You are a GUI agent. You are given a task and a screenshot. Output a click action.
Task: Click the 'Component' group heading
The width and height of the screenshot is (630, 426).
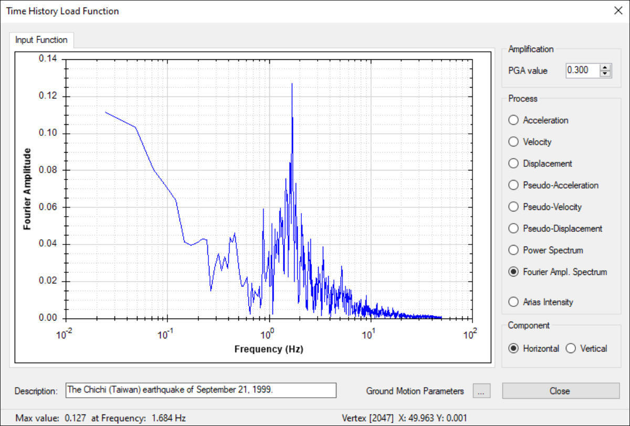coord(529,325)
